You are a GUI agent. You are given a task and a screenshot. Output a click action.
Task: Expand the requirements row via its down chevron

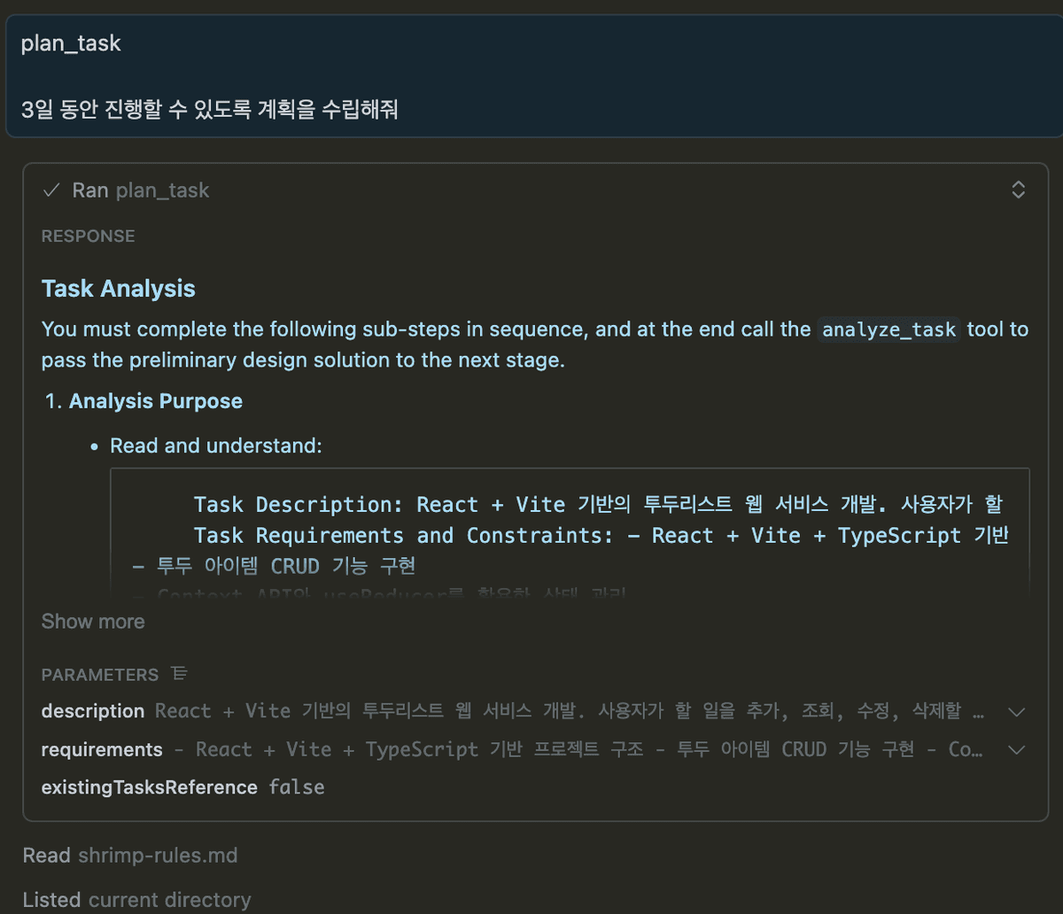(x=1016, y=749)
